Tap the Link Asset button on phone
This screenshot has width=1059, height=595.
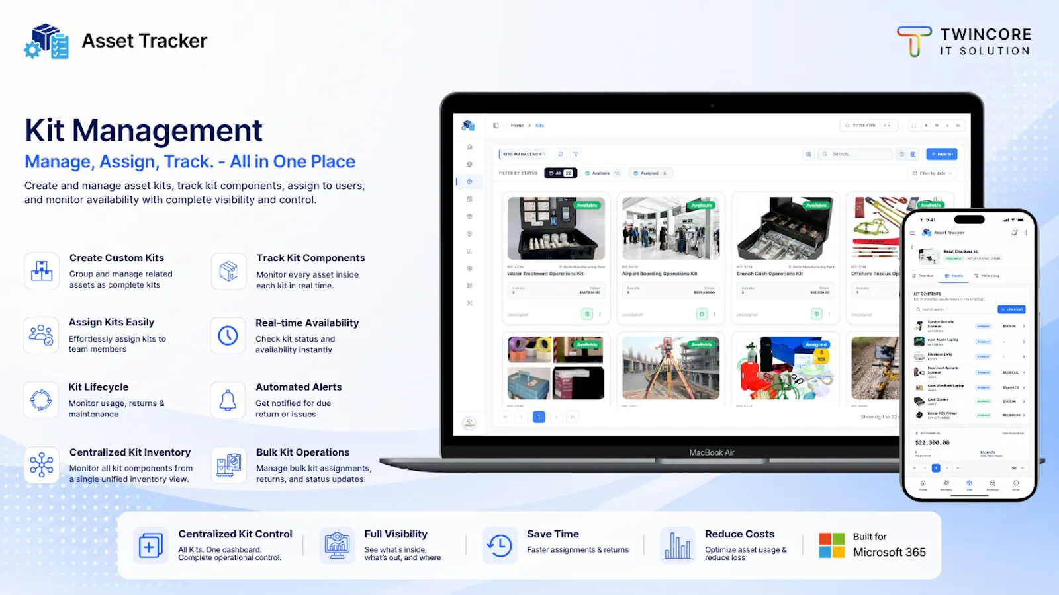pyautogui.click(x=1011, y=309)
